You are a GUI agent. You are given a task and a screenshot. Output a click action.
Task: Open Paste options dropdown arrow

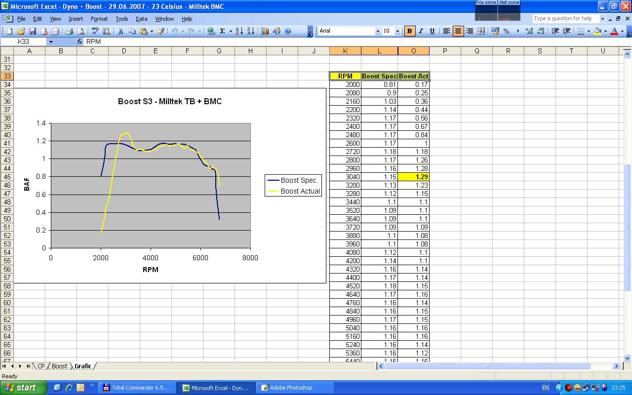[x=152, y=31]
